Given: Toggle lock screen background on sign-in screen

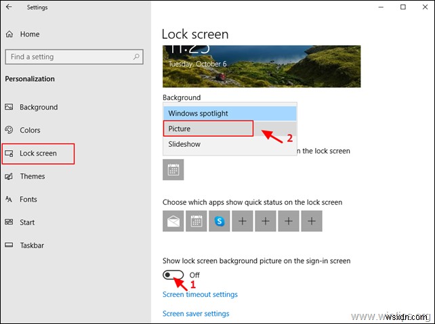Looking at the screenshot, I should [x=173, y=275].
